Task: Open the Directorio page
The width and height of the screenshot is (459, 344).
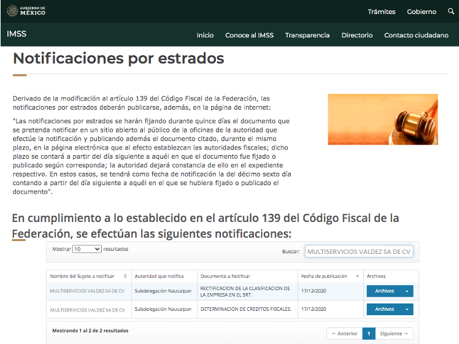Action: point(357,35)
